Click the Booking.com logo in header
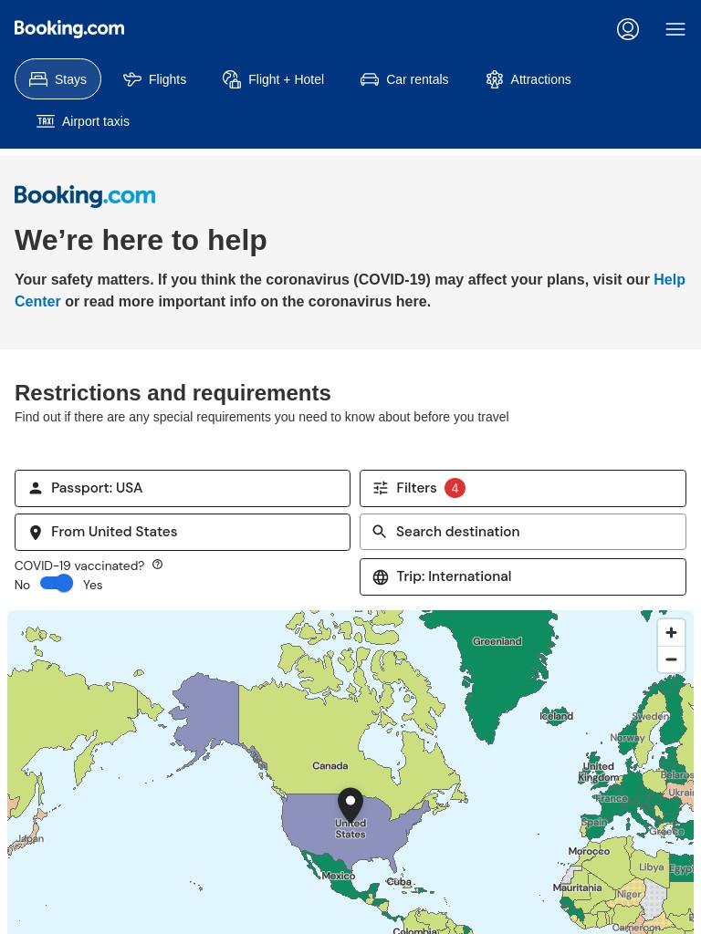 point(69,28)
